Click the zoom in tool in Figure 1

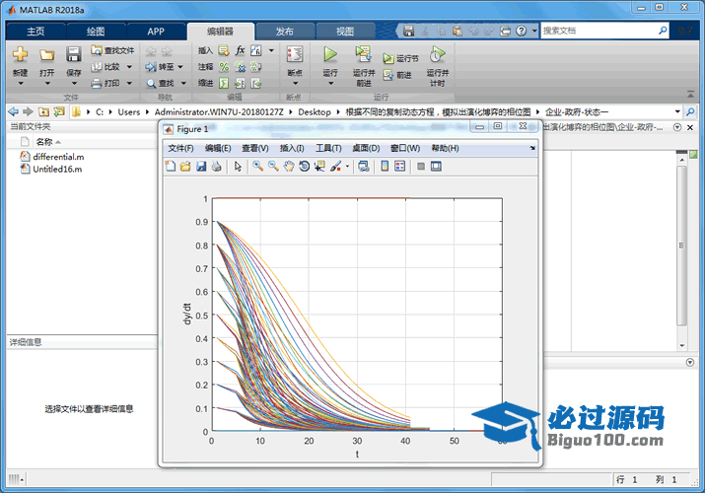257,167
